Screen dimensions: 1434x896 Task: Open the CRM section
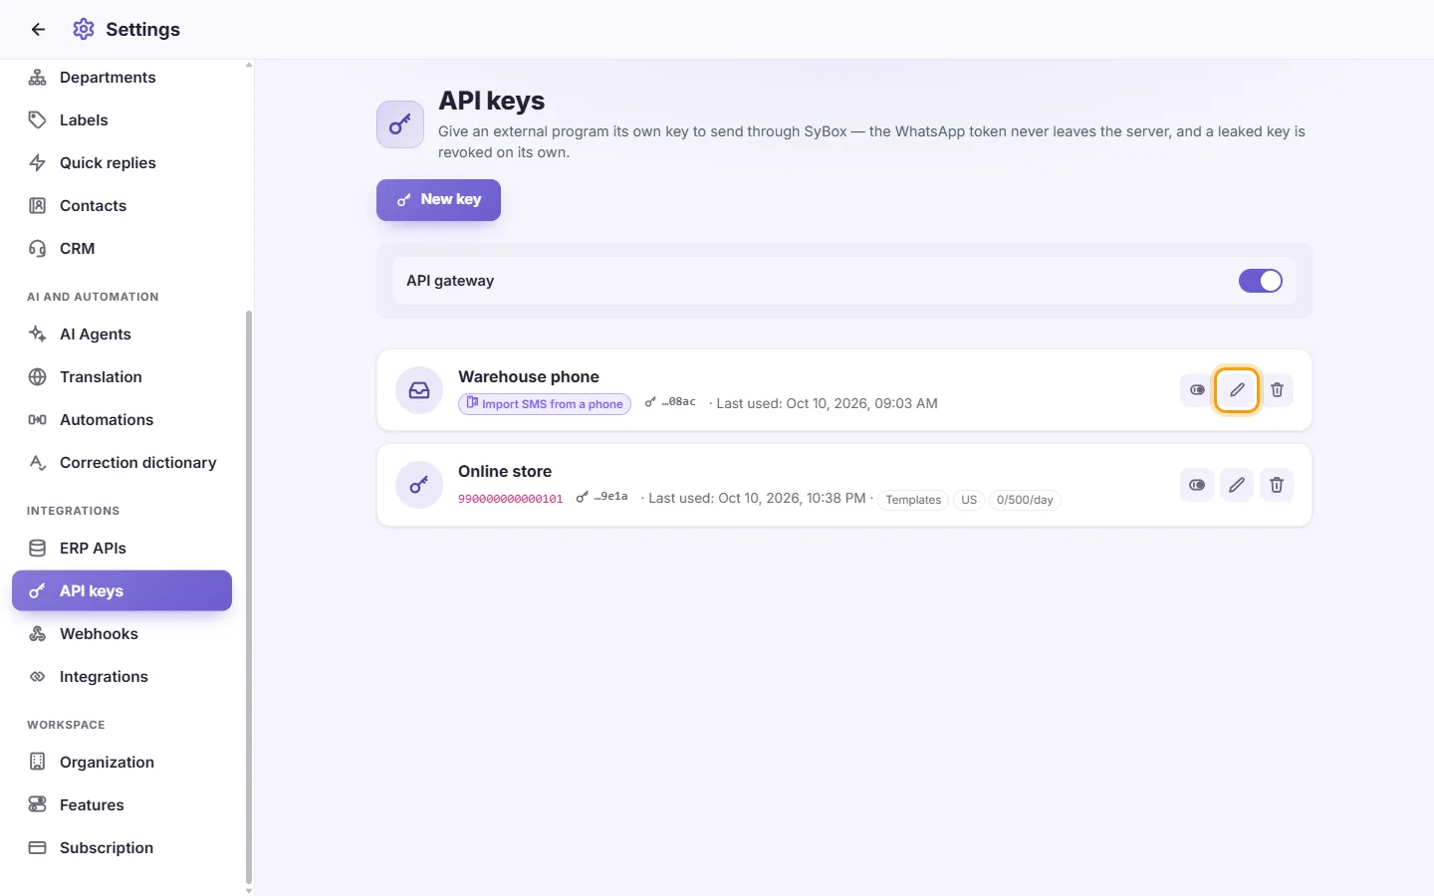tap(121, 249)
